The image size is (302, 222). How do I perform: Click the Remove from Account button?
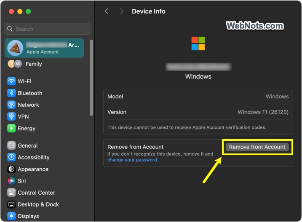[257, 147]
